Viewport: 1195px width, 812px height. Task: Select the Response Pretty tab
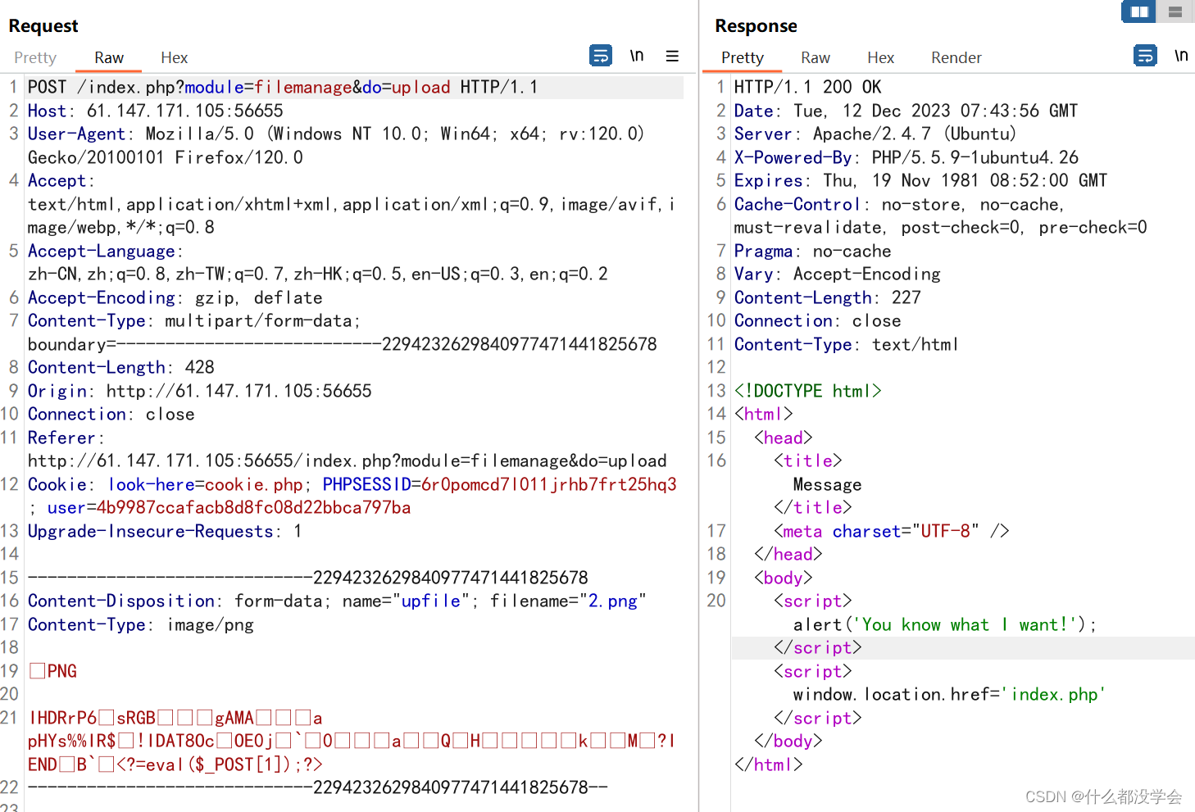[743, 57]
